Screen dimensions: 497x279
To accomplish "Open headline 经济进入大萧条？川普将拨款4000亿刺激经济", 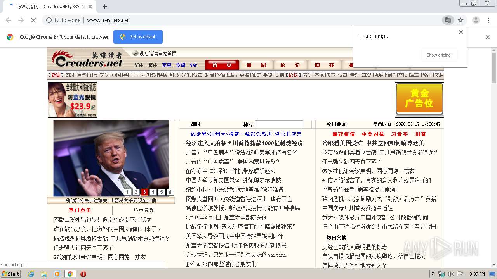I will (x=244, y=143).
